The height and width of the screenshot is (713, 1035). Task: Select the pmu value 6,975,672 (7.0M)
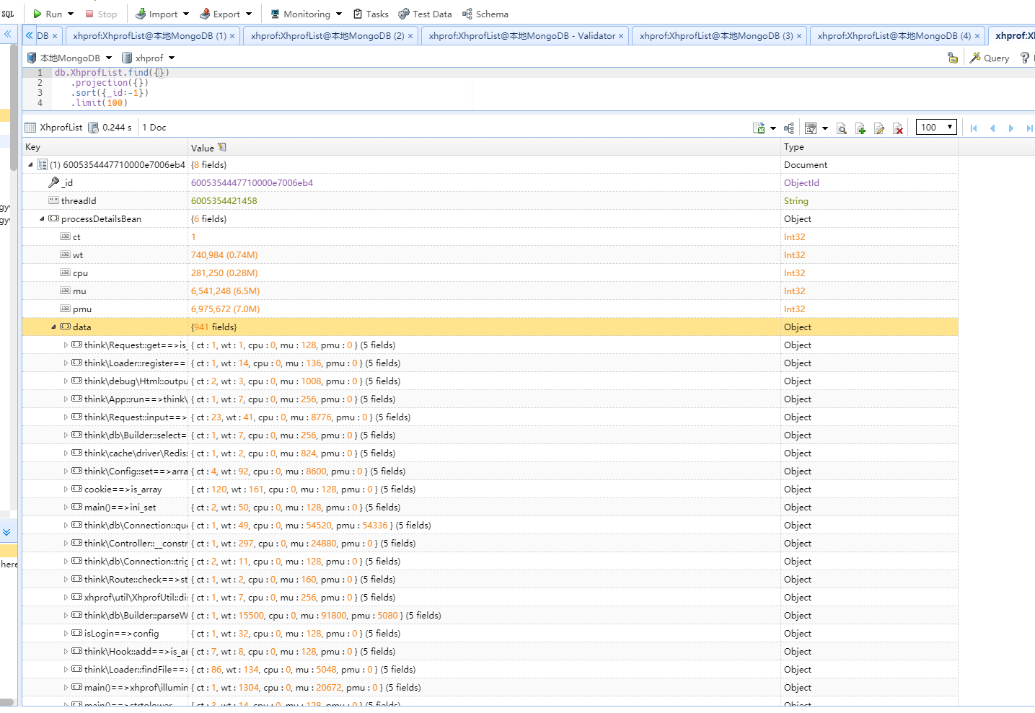pyautogui.click(x=225, y=309)
